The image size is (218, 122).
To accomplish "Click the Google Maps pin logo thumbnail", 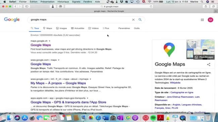I will pyautogui.click(x=169, y=50).
